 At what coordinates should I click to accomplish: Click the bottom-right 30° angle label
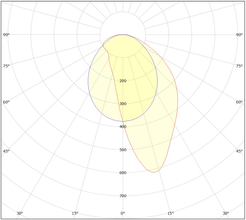pos(226,213)
